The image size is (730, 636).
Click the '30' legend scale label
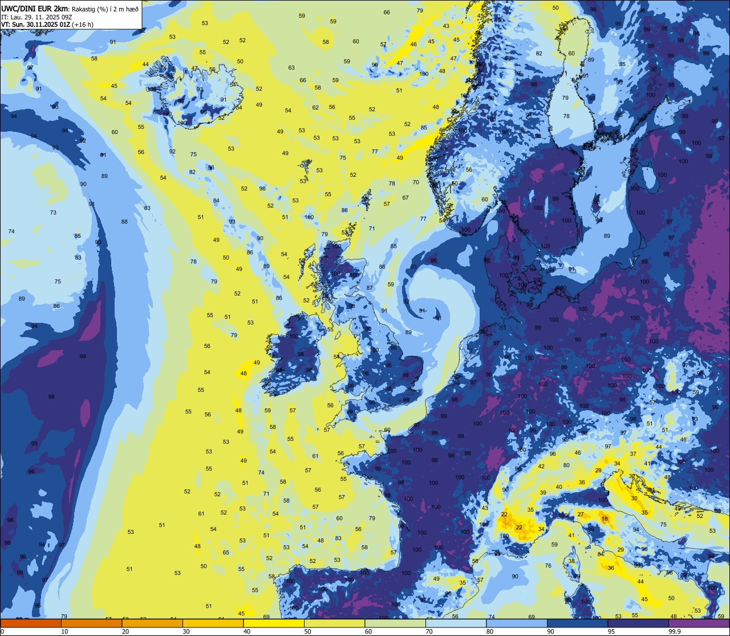point(186,631)
